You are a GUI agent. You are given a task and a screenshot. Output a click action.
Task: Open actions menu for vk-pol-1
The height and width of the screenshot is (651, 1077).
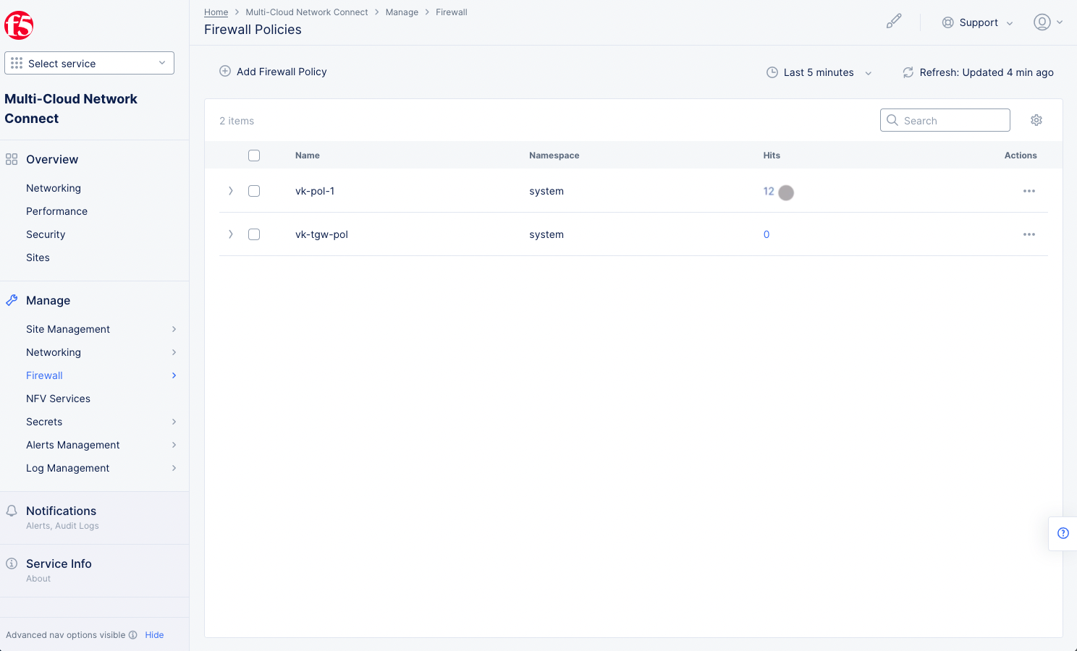[x=1029, y=191]
